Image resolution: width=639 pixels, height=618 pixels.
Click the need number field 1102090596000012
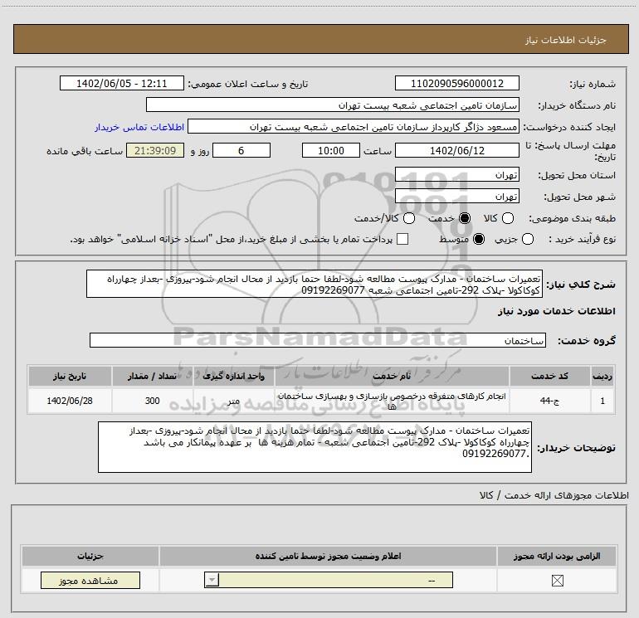point(456,84)
